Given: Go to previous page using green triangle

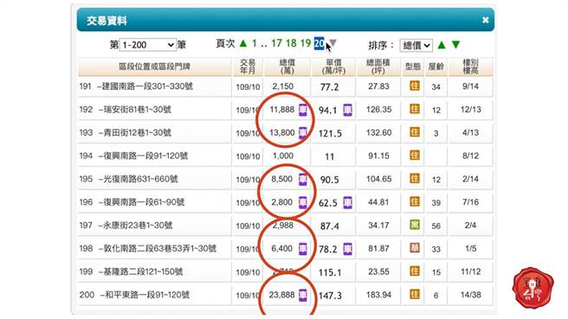Looking at the screenshot, I should click(243, 44).
